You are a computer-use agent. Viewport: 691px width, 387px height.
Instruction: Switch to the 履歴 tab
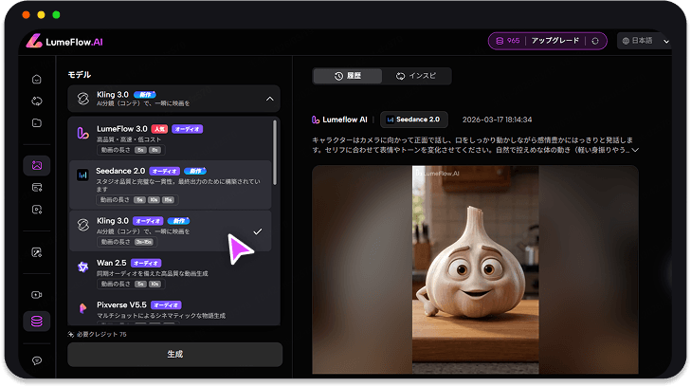[347, 76]
